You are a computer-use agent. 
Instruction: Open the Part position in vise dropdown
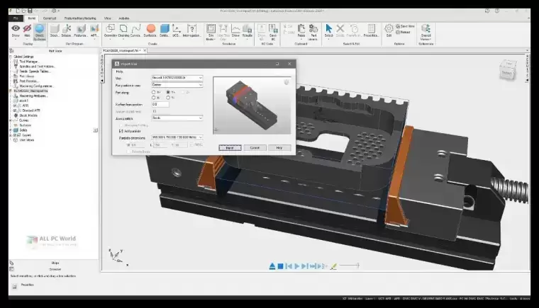[177, 84]
